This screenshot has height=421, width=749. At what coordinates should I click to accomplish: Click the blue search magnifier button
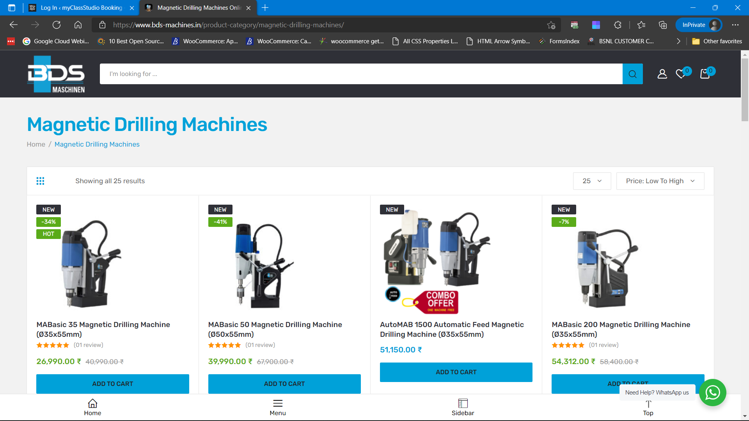click(633, 74)
